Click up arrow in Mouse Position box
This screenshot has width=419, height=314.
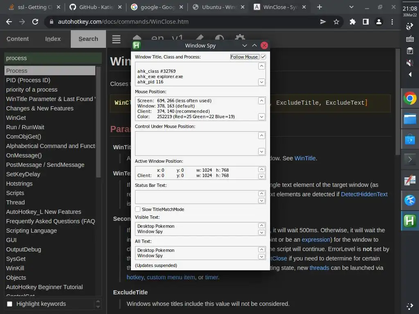coord(261,101)
